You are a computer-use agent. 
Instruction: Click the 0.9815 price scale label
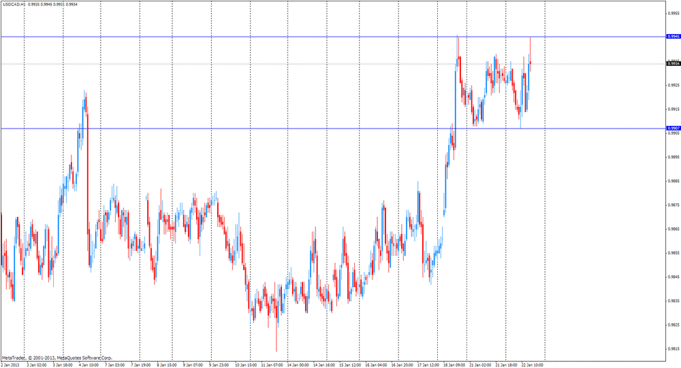click(674, 348)
